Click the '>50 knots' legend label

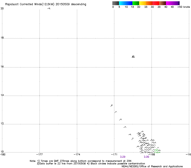pyautogui.click(x=184, y=7)
